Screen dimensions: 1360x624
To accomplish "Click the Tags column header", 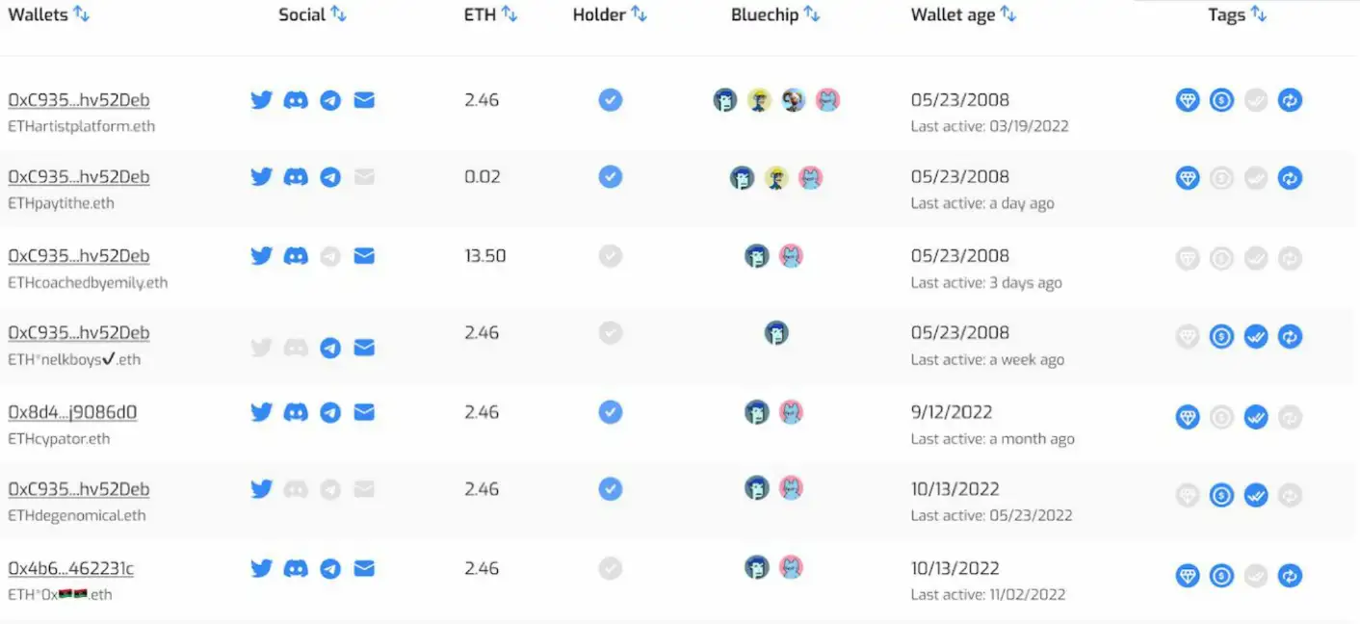I will [1226, 14].
